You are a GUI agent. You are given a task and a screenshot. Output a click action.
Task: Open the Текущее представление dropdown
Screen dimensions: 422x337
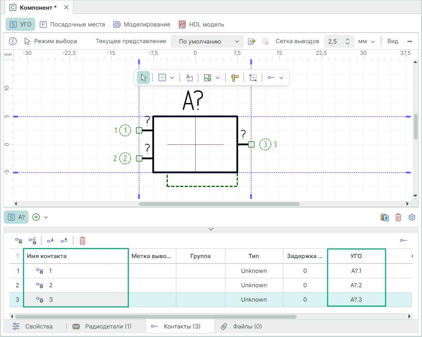207,42
